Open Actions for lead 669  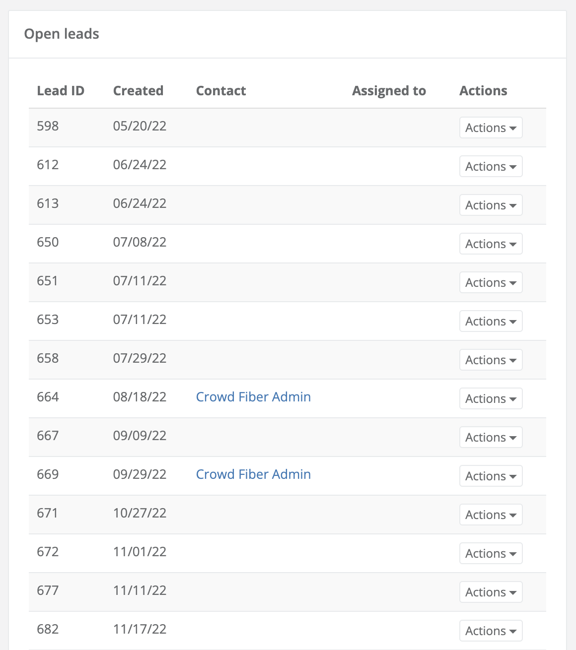[491, 476]
